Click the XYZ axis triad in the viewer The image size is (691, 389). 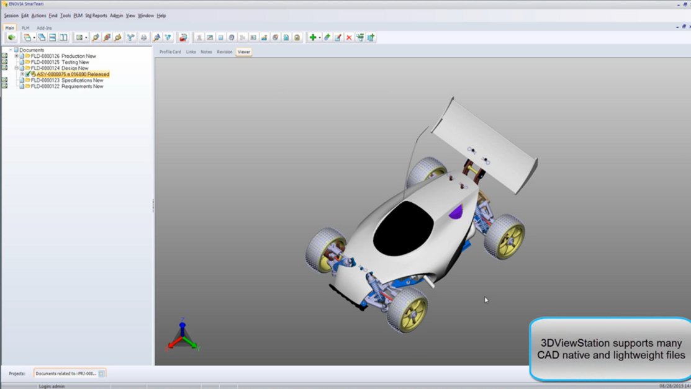[x=183, y=335]
